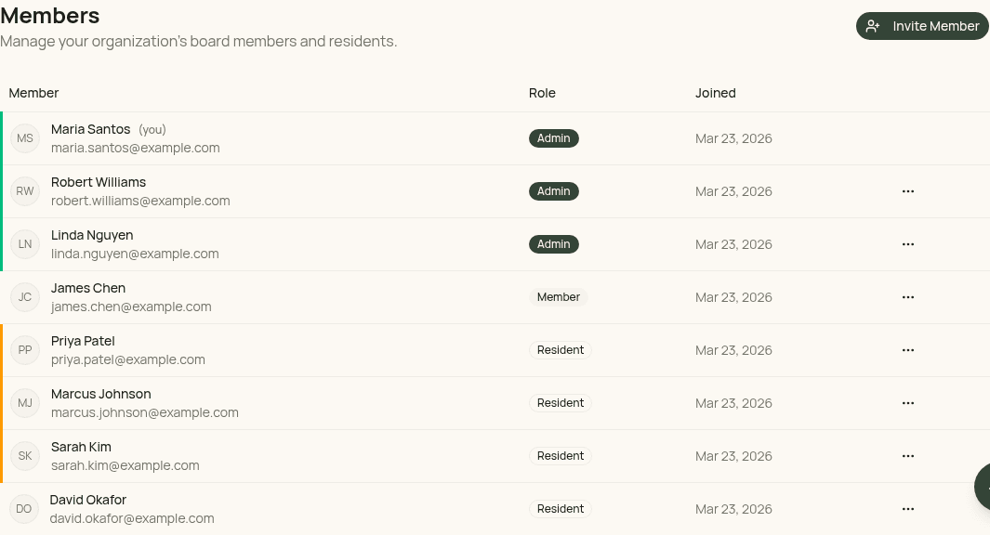Screen dimensions: 990x535
Task: Click the SK avatar of Sarah Kim
Action: (x=25, y=456)
